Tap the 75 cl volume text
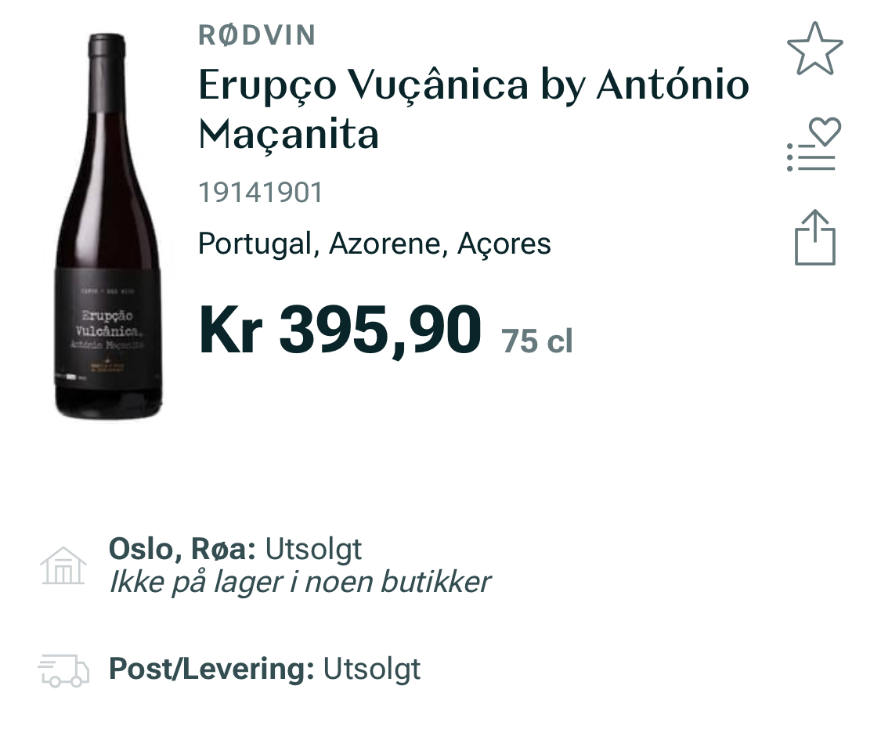881x729 pixels. (537, 341)
